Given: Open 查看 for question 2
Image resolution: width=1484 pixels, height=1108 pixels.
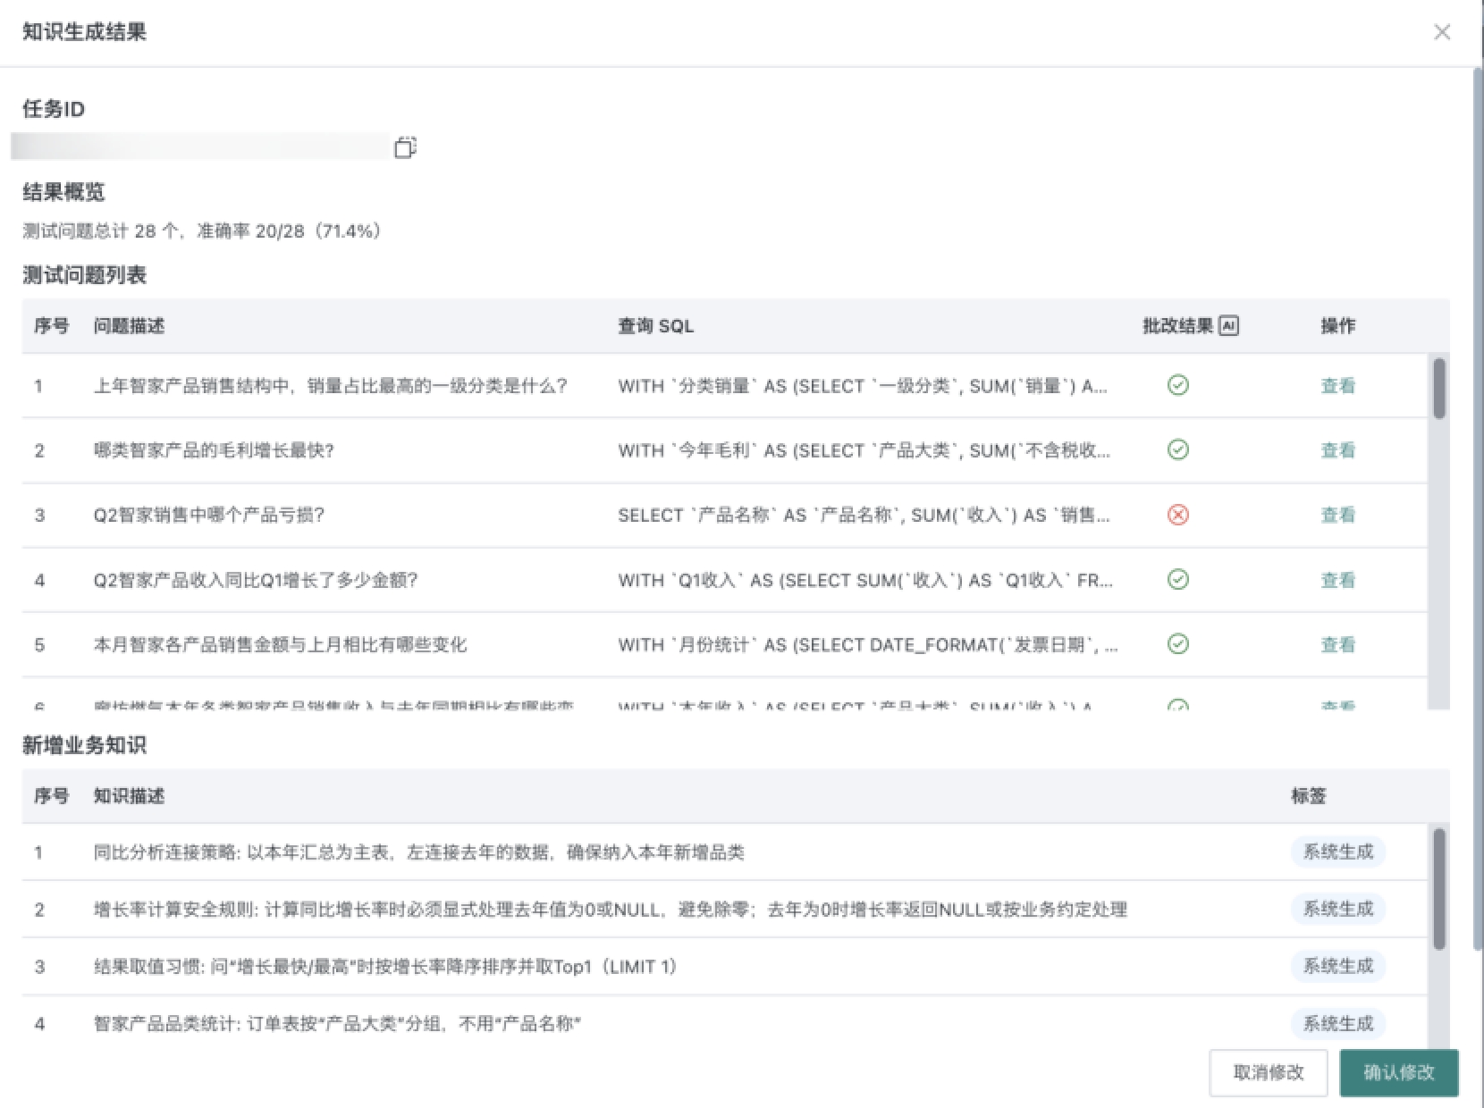Looking at the screenshot, I should click(1338, 450).
